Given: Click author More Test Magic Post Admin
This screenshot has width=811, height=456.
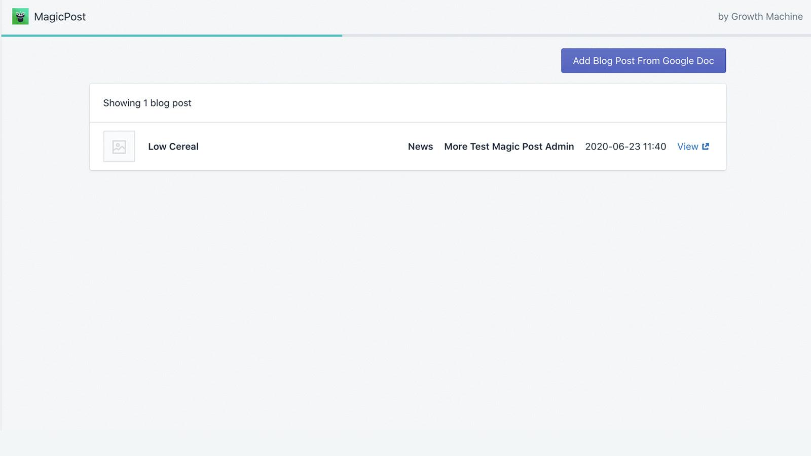Looking at the screenshot, I should 509,146.
